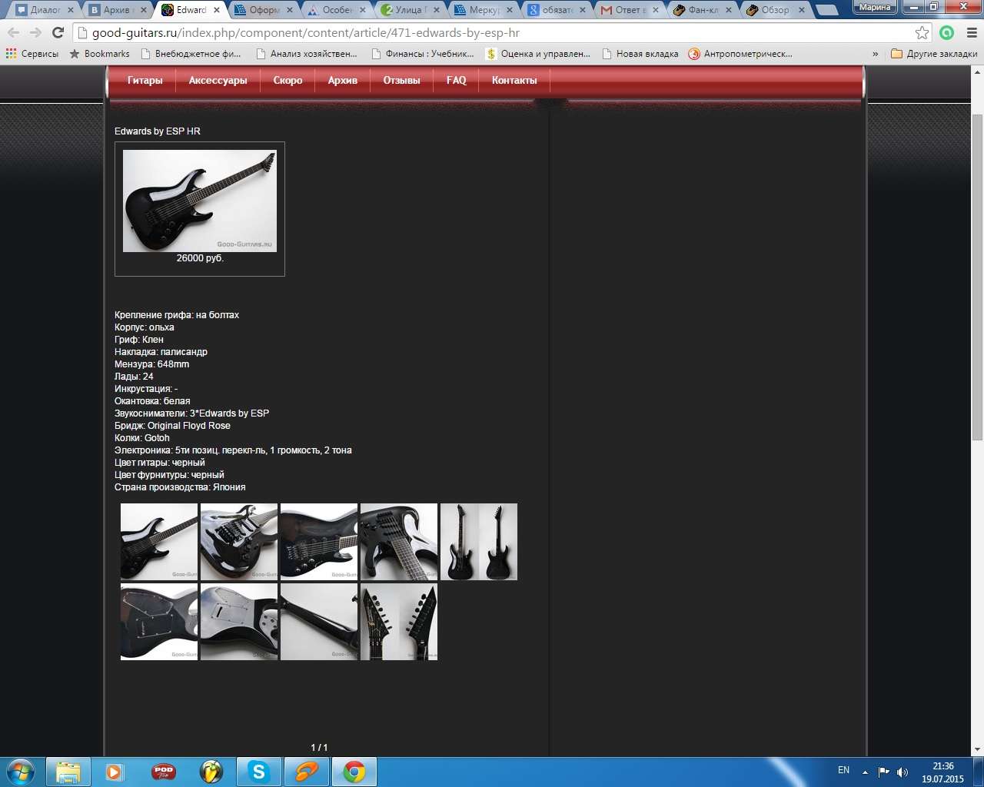The width and height of the screenshot is (984, 787).
Task: Close the active Edward tab
Action: tap(217, 10)
